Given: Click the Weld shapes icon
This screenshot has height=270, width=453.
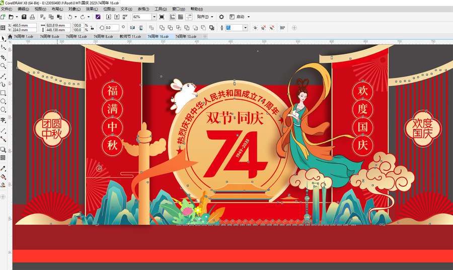Looking at the screenshot, I should pyautogui.click(x=162, y=28).
